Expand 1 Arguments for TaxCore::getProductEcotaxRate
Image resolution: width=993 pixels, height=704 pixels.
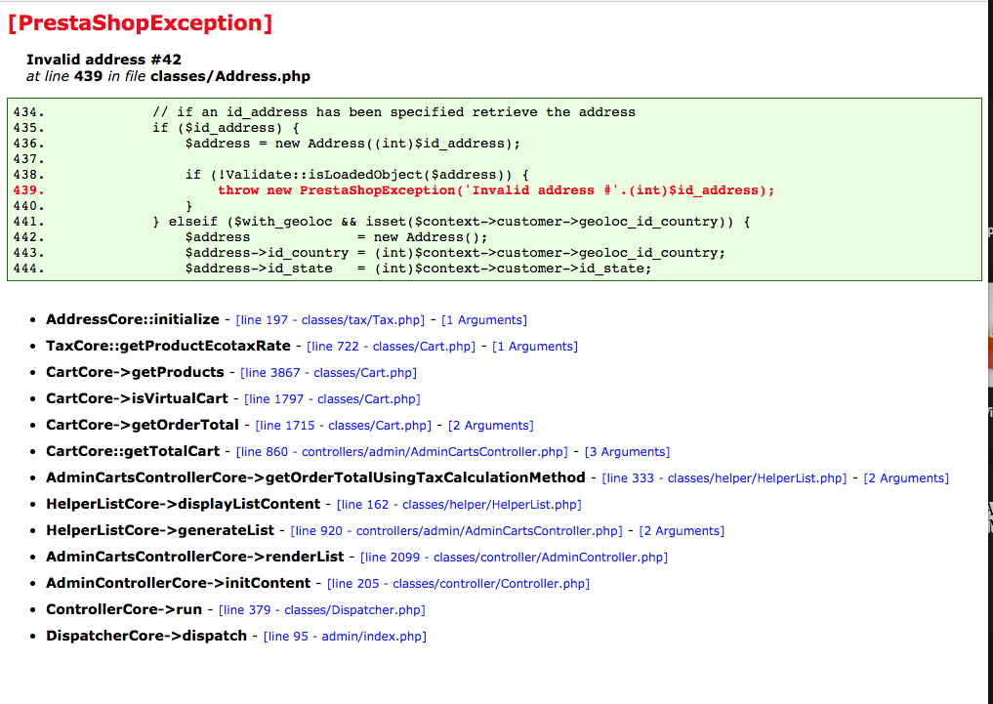[x=535, y=347]
